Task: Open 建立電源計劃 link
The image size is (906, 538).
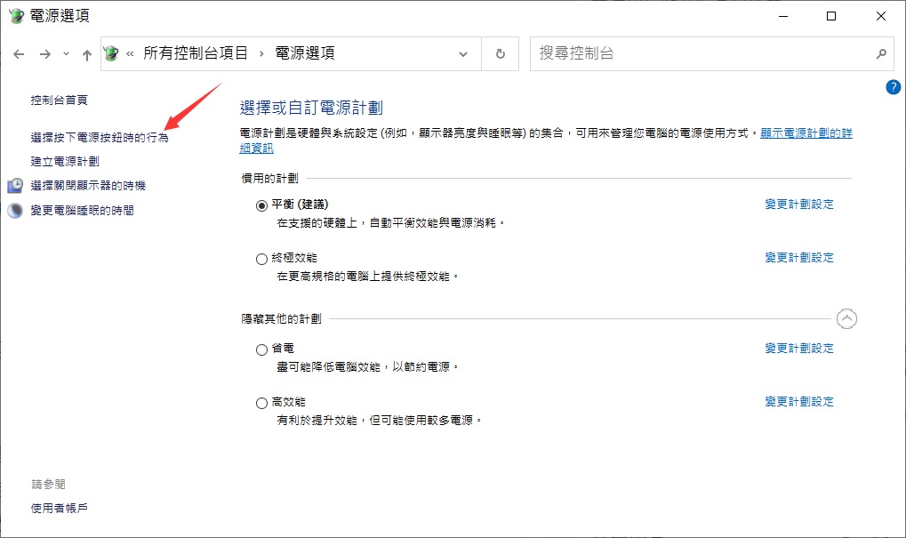Action: 65,161
